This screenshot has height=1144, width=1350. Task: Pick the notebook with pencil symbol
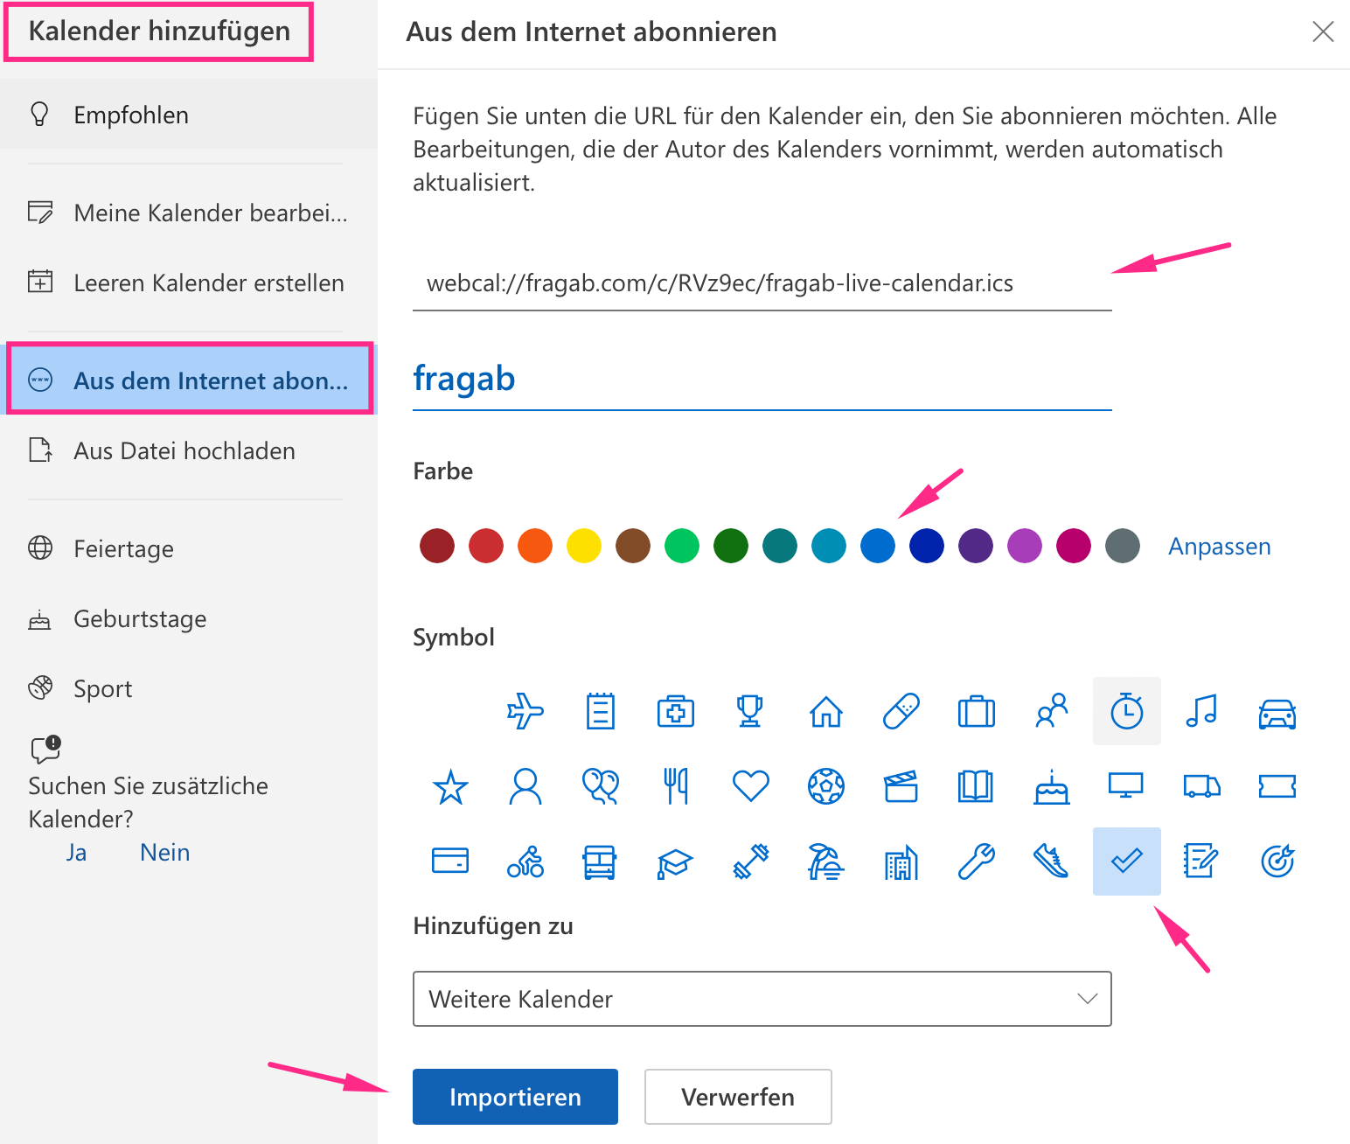pos(1201,861)
